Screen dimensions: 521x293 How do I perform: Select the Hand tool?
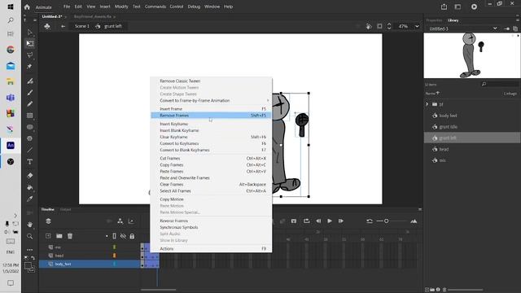(29, 225)
